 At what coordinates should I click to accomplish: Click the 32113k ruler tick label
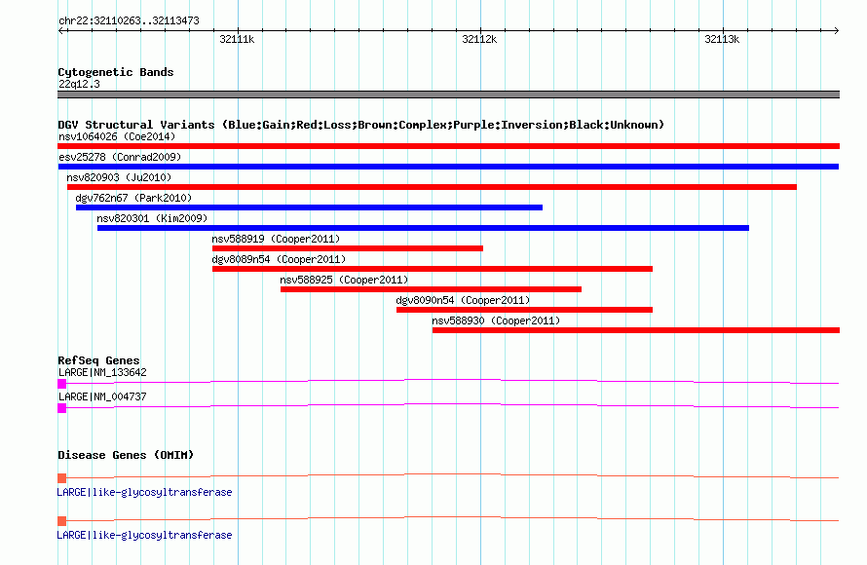[x=722, y=39]
